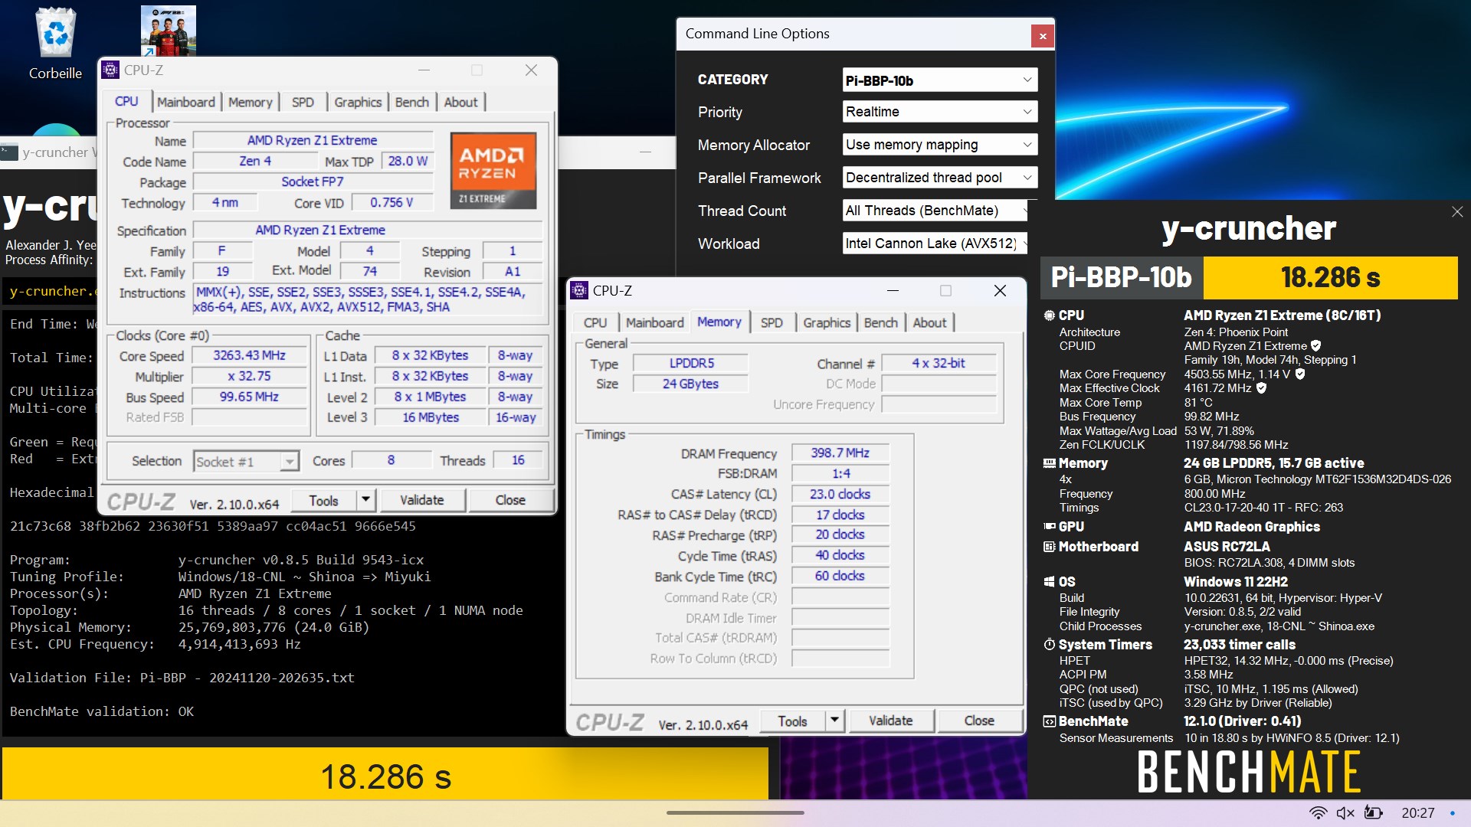Click the AMD Ryzen Z1 Extreme logo
The width and height of the screenshot is (1471, 827).
(493, 170)
